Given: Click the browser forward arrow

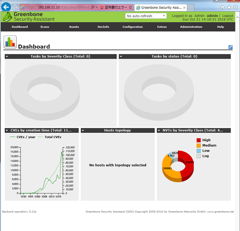Looking at the screenshot, I should click(15, 7).
